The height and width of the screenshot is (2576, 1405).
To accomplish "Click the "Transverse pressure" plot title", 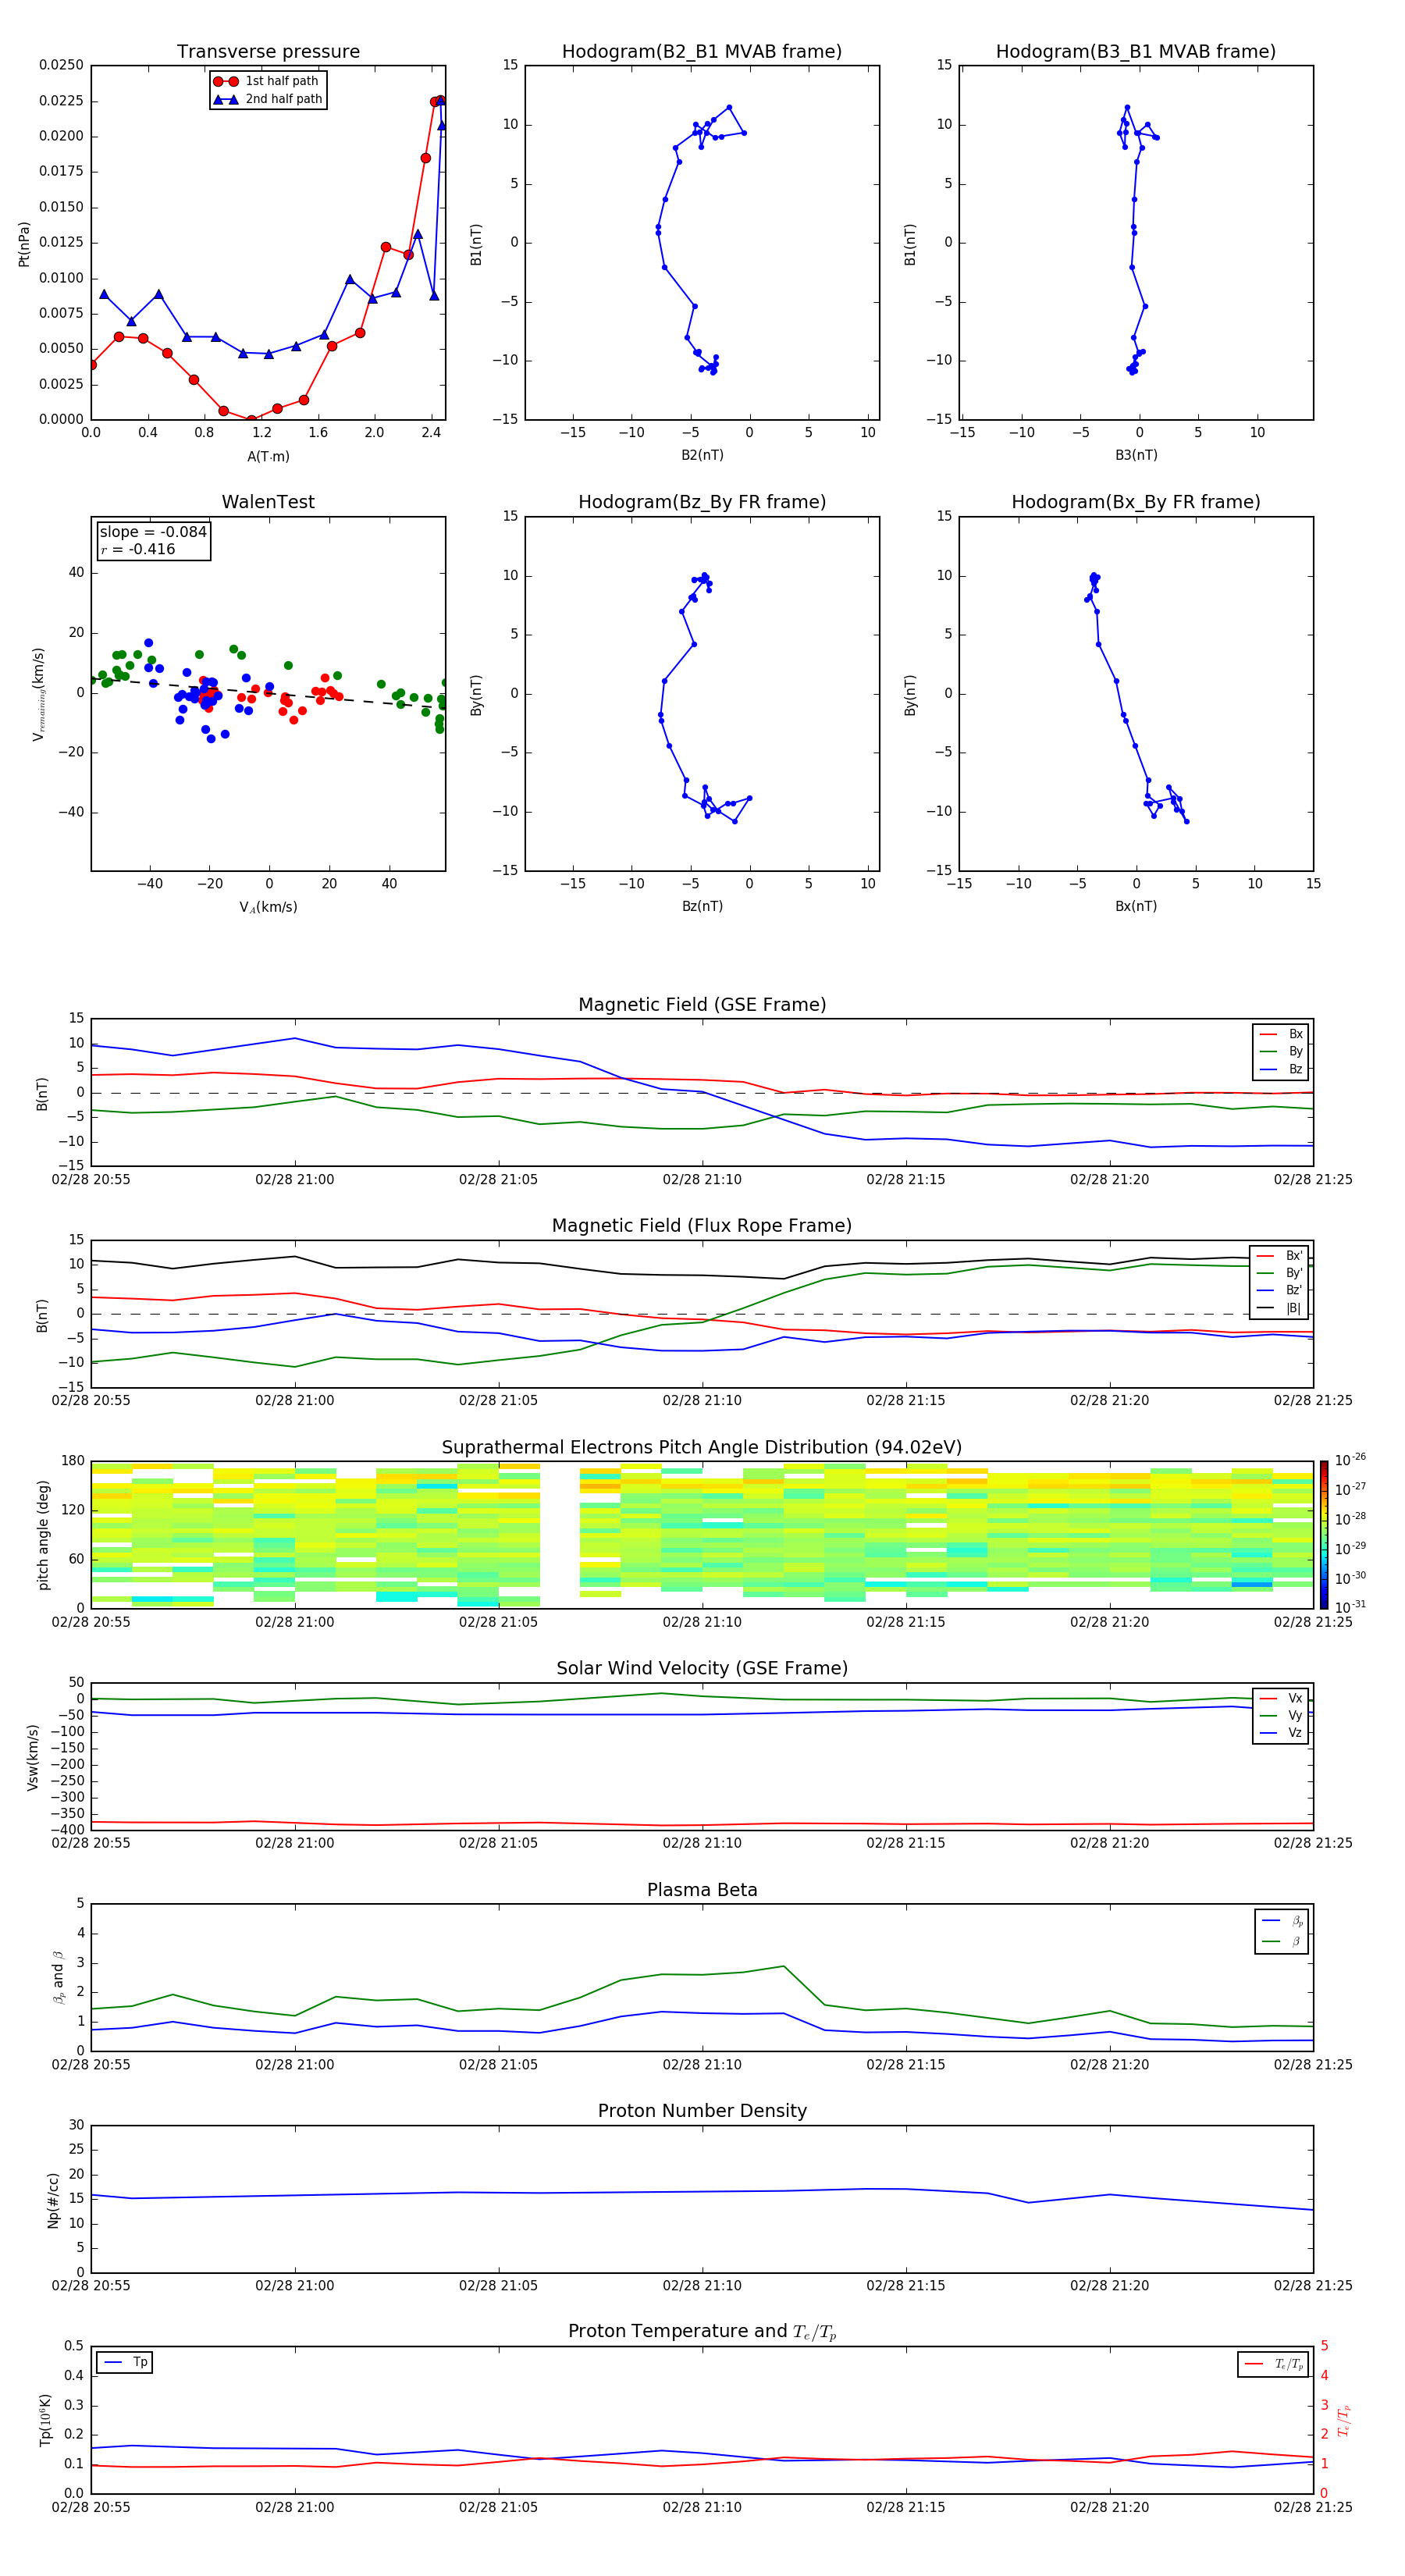I will pos(268,52).
